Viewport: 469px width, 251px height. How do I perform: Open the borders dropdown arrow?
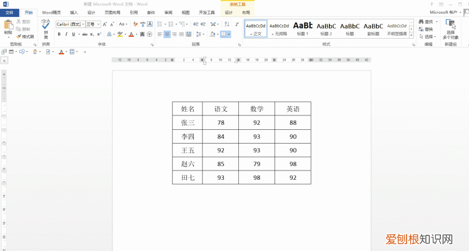coord(229,34)
